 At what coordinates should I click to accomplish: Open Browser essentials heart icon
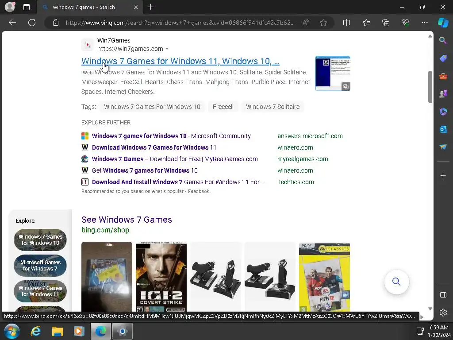click(405, 23)
